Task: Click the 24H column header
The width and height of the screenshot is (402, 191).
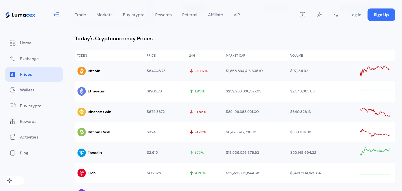Action: [192, 56]
